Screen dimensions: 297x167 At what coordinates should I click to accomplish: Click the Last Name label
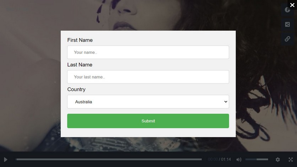click(x=80, y=65)
